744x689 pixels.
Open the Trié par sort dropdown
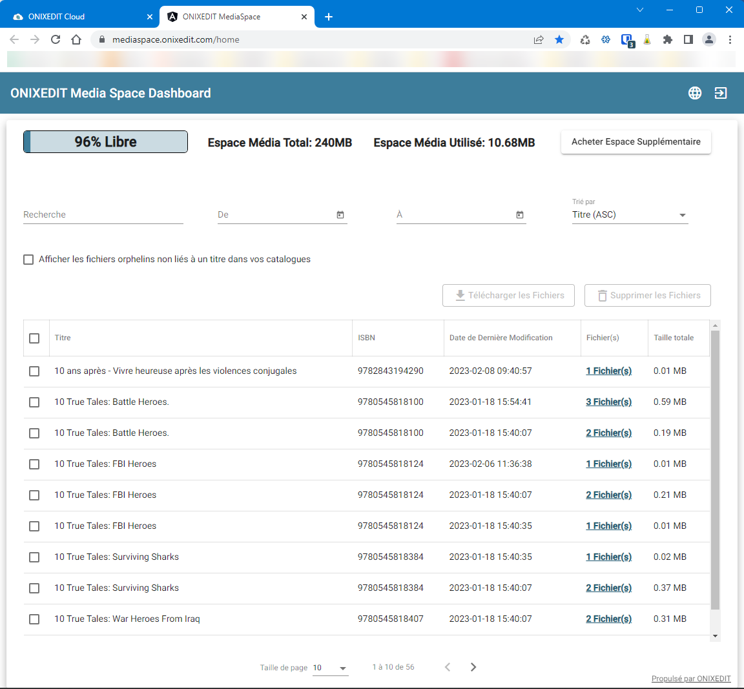coord(630,215)
